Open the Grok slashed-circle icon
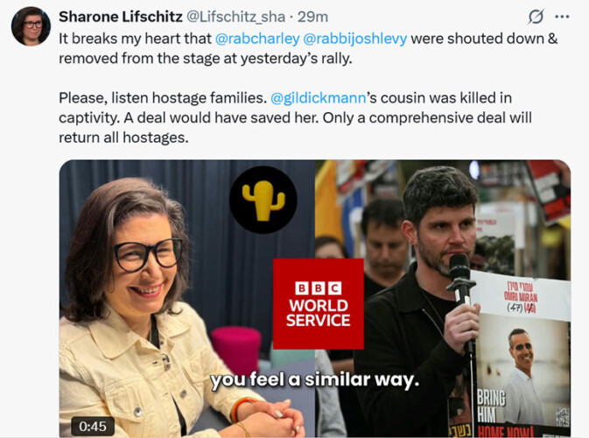 pos(536,17)
